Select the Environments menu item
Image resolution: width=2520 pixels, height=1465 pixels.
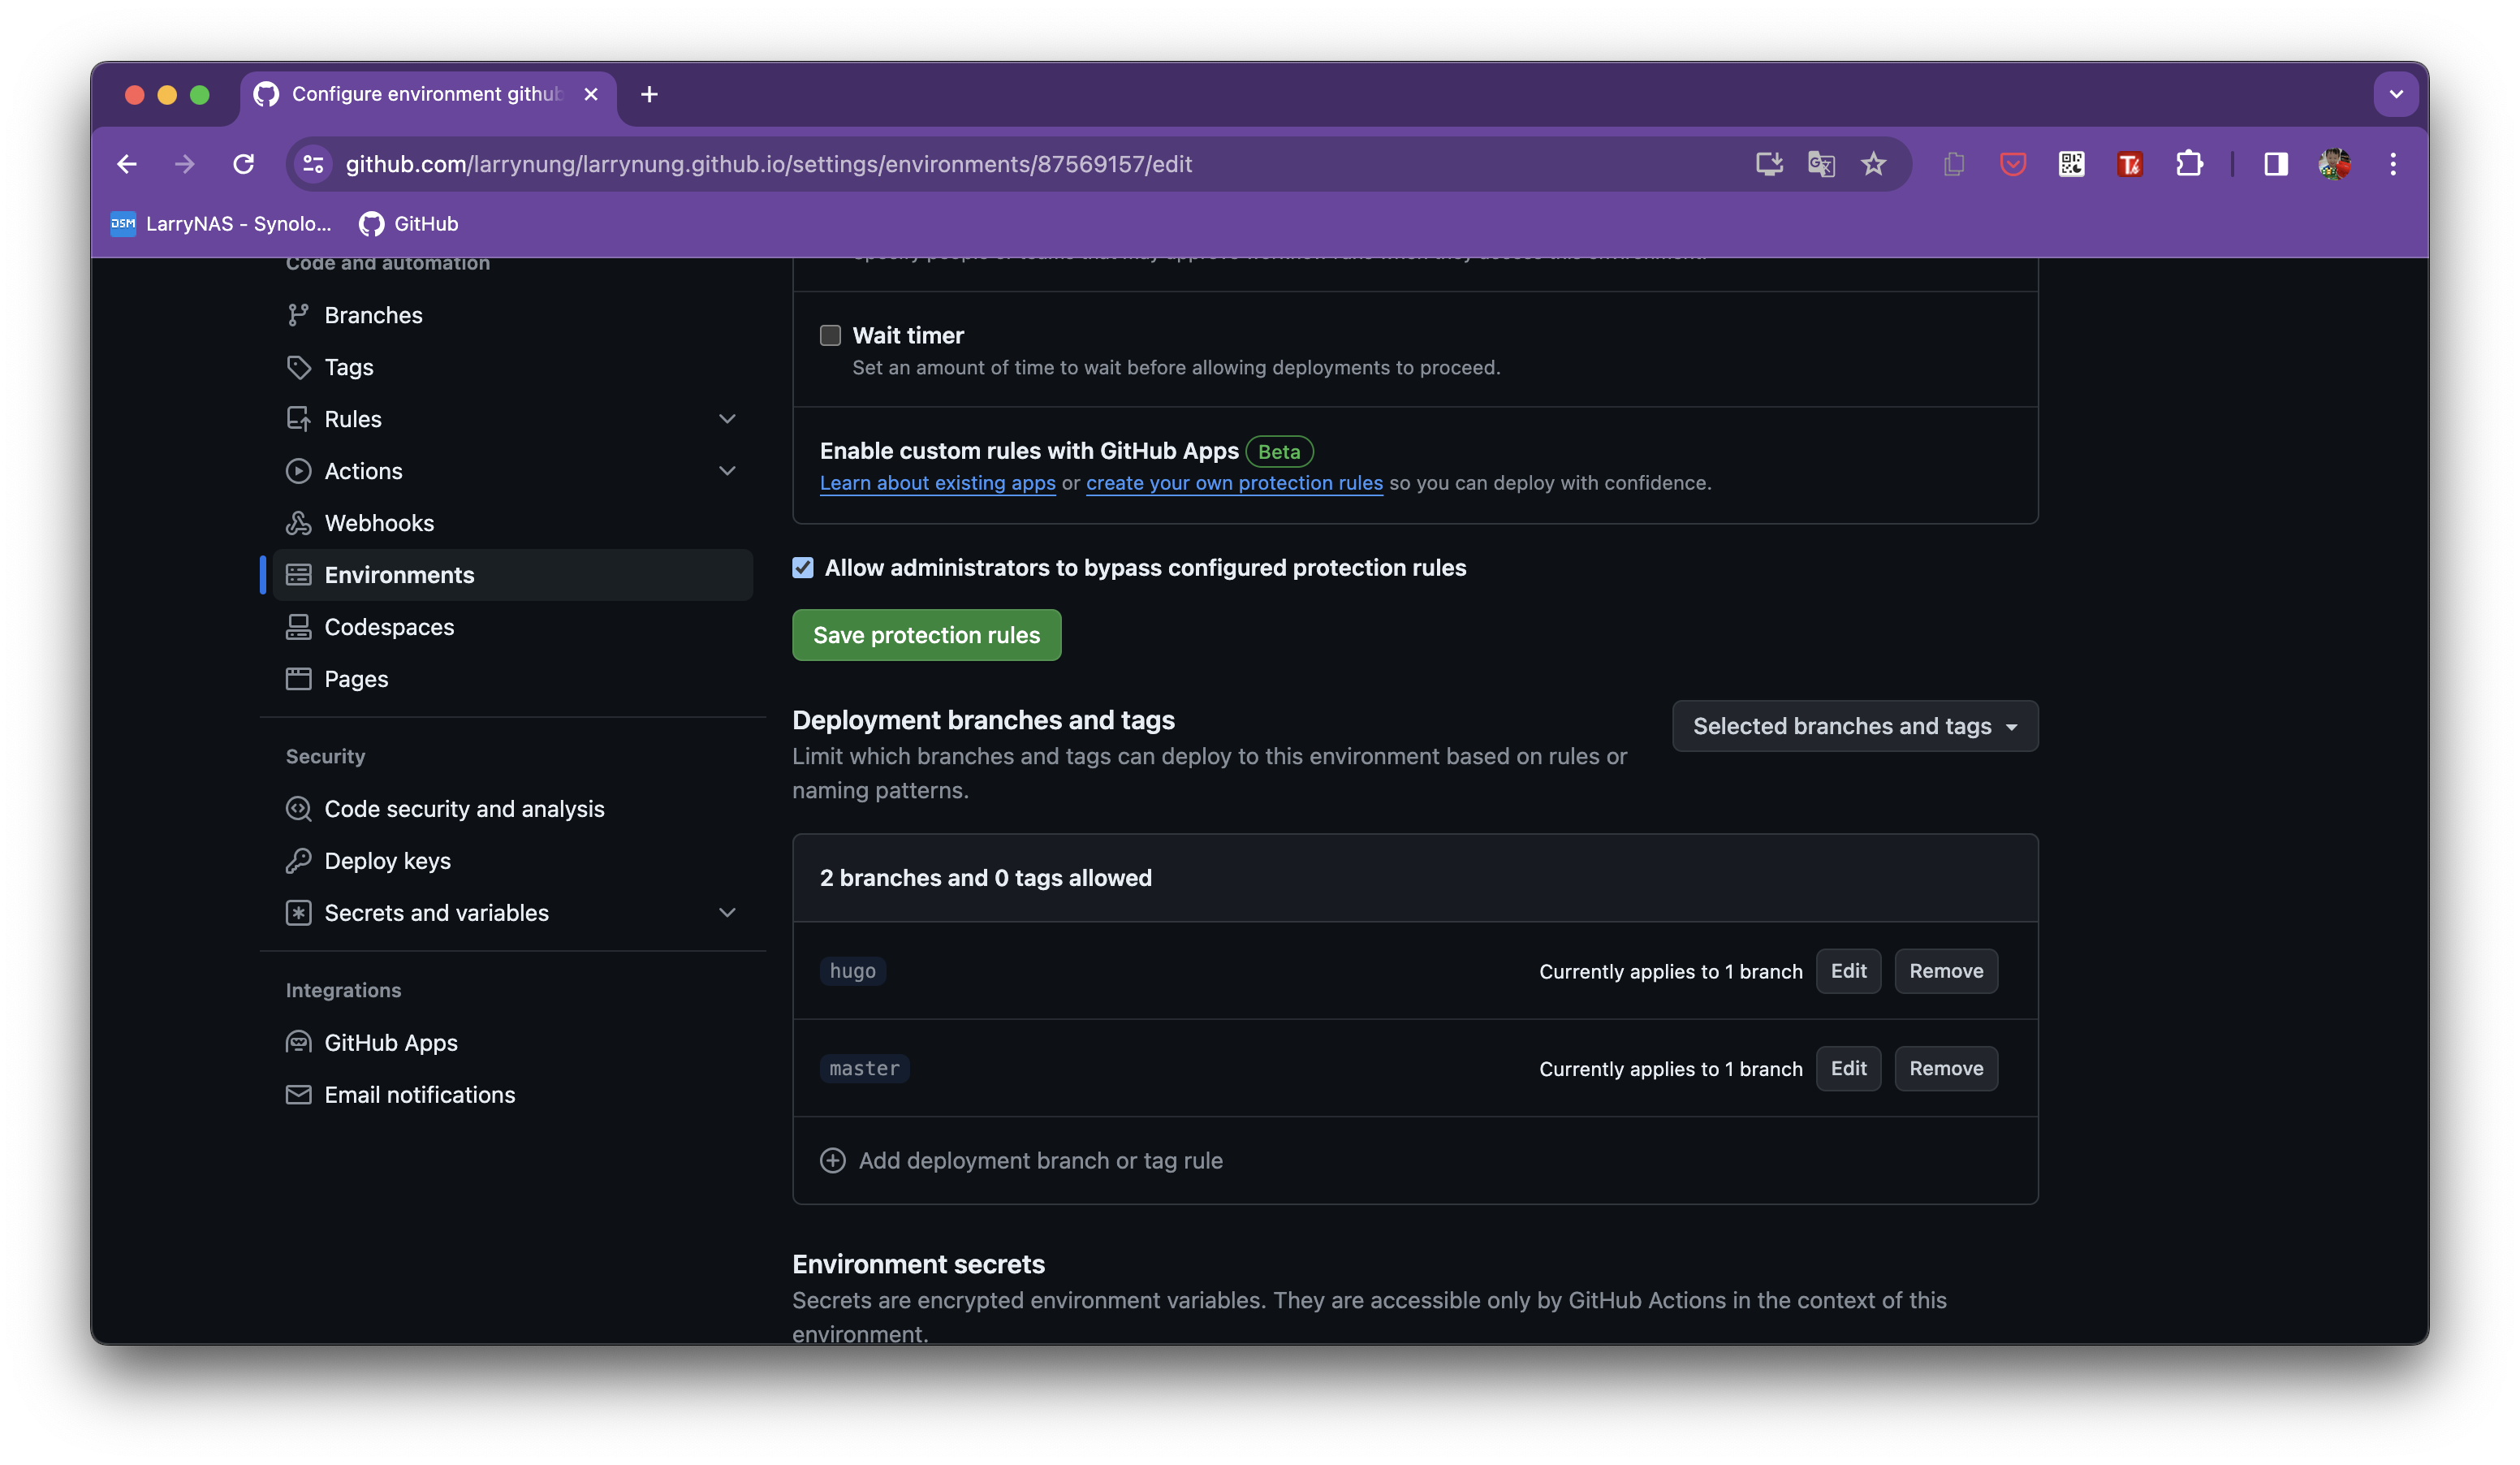click(x=512, y=575)
